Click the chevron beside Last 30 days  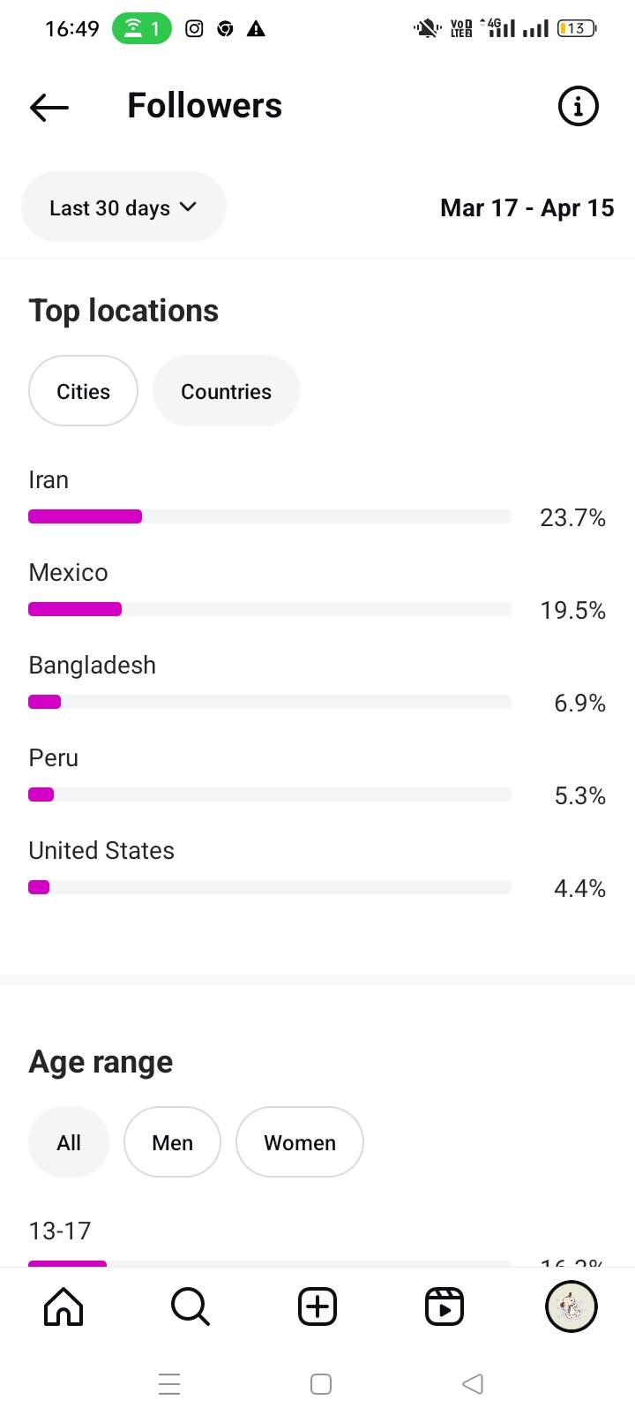click(x=188, y=207)
